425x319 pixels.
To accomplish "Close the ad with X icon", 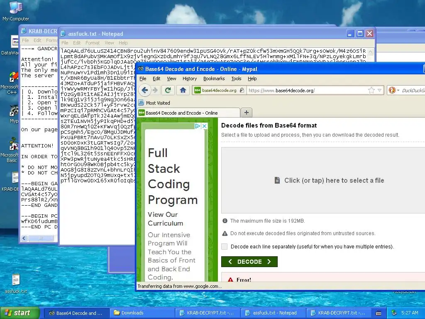I will click(x=205, y=126).
